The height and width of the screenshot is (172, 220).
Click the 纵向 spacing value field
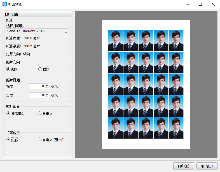37,95
